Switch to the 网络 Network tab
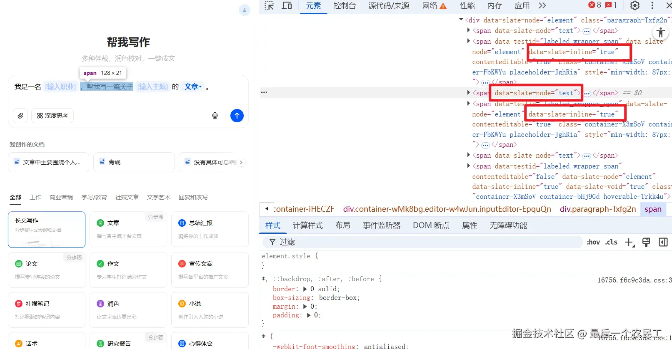This screenshot has height=349, width=672. 434,6
